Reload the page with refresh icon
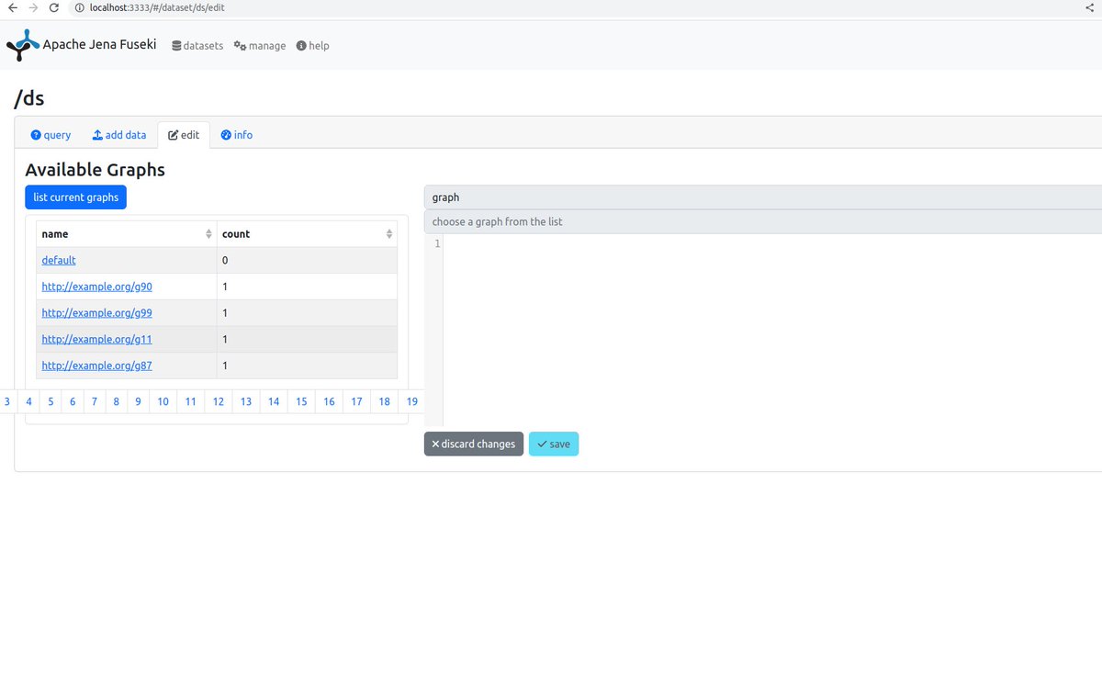 coord(55,7)
